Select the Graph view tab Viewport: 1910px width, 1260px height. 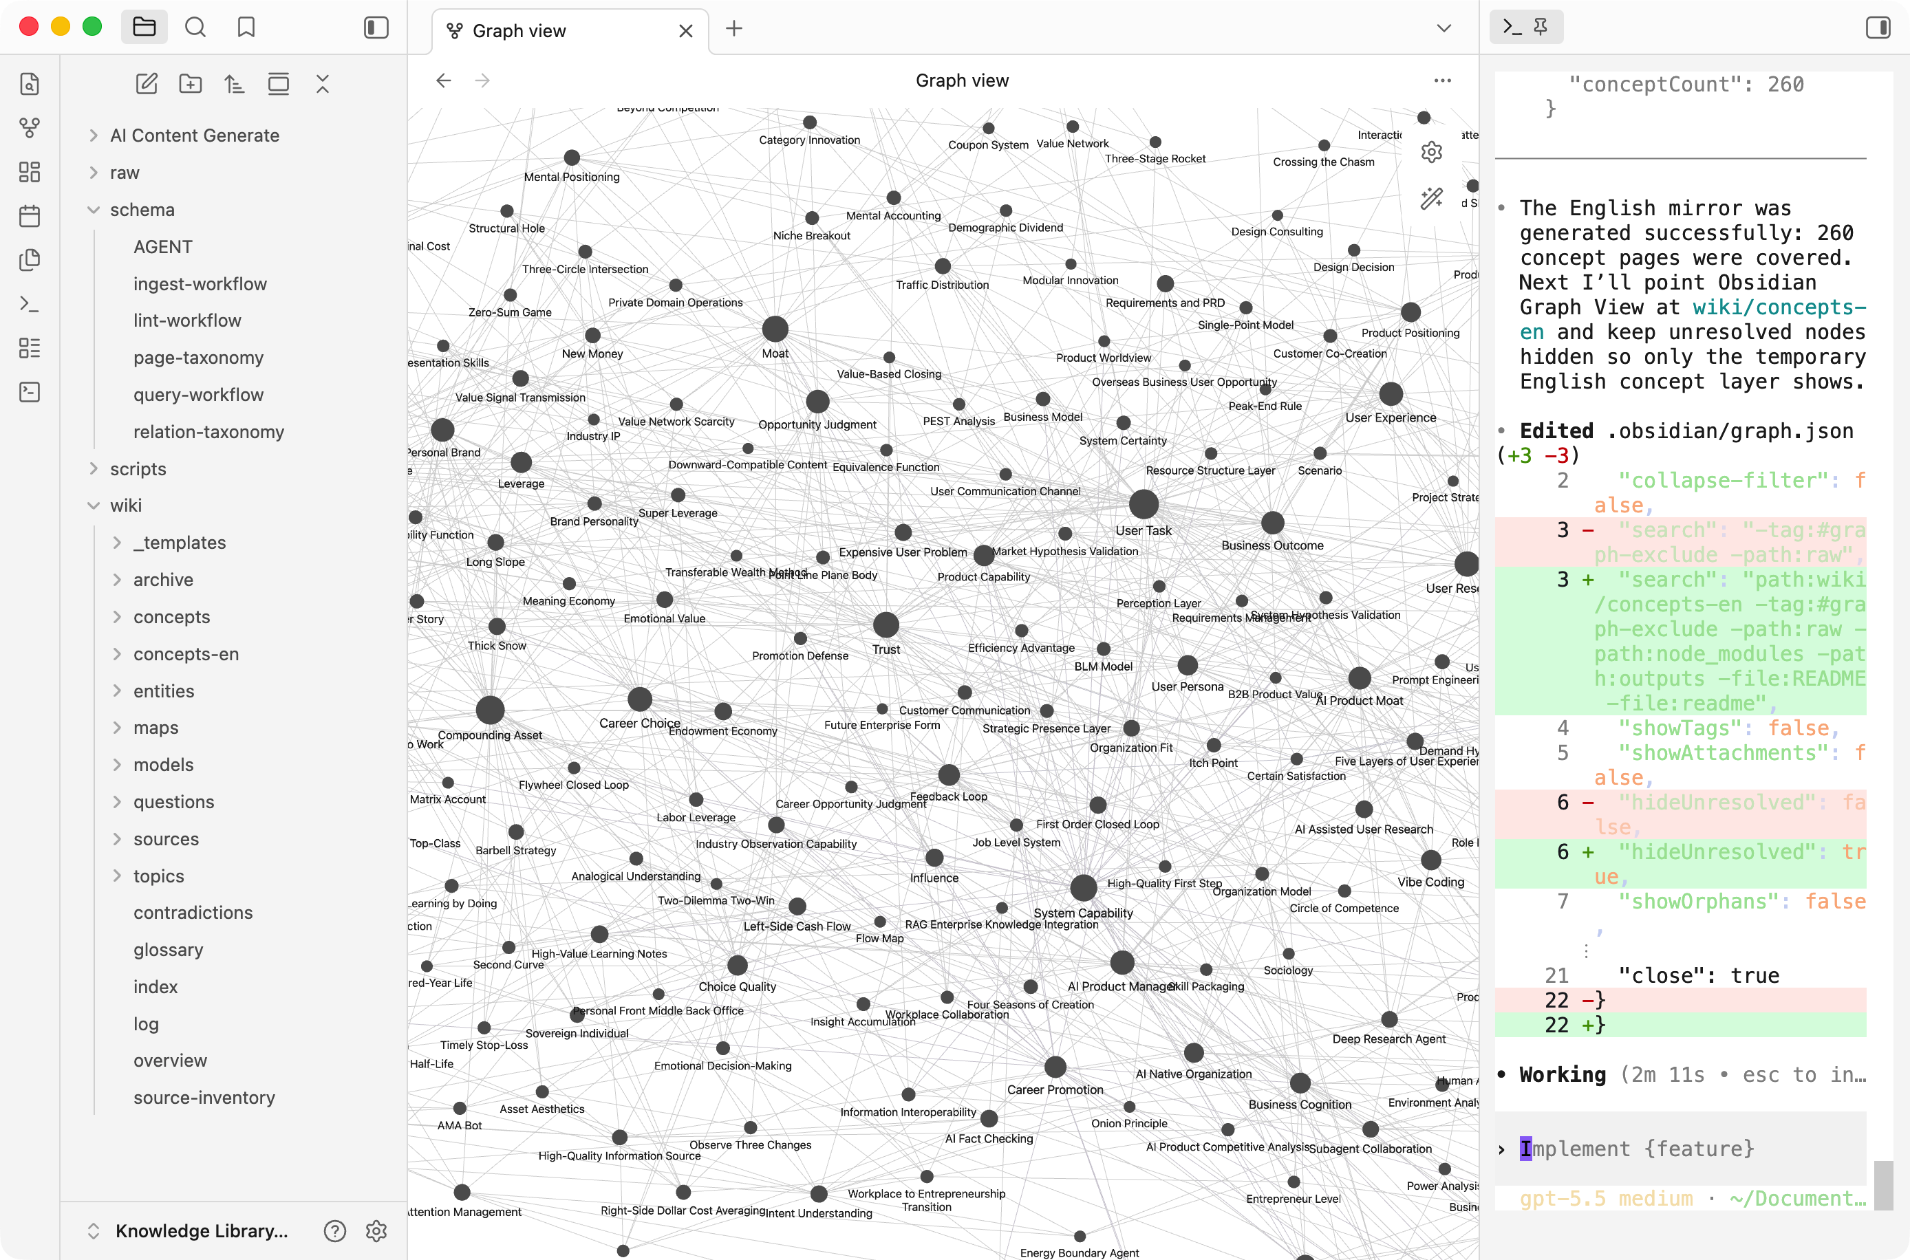pyautogui.click(x=570, y=30)
